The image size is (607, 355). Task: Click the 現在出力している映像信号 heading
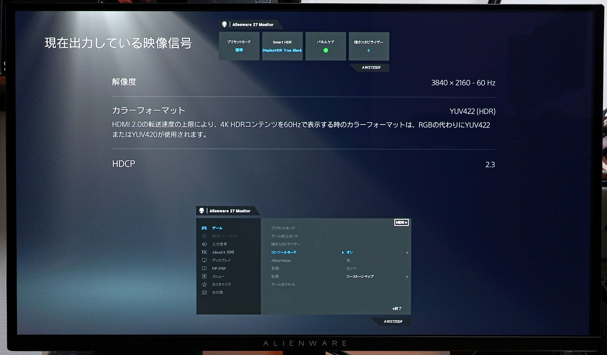click(118, 43)
